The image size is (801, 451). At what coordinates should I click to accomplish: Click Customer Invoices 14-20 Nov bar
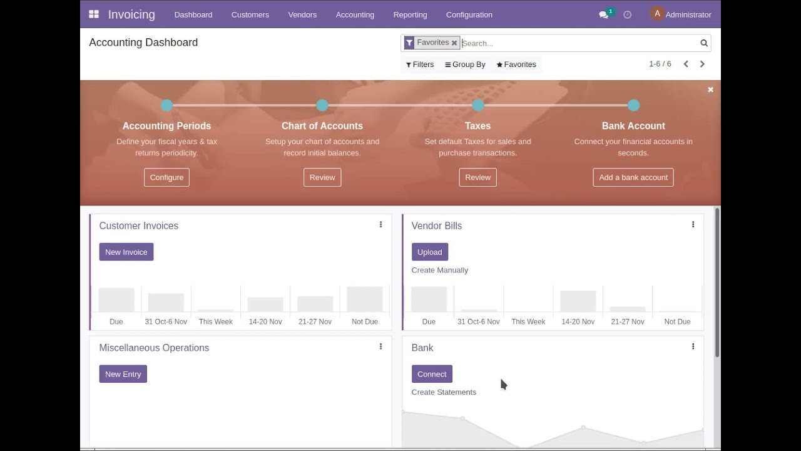[265, 304]
